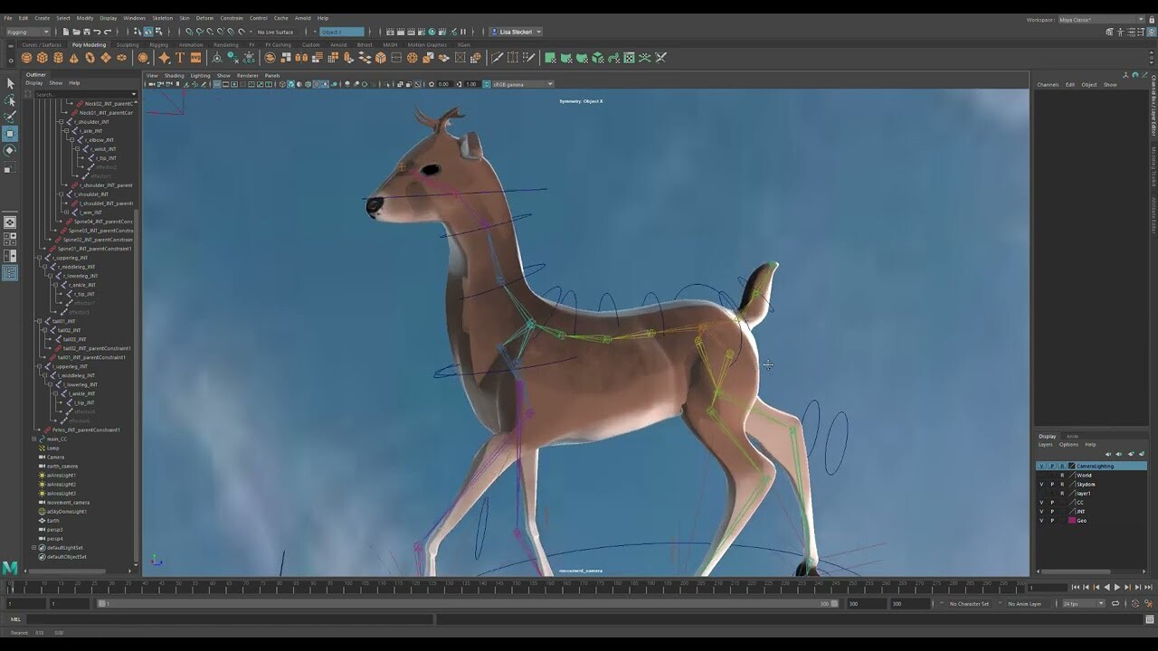Select the polygon cube creation icon
The image size is (1158, 651).
(42, 57)
